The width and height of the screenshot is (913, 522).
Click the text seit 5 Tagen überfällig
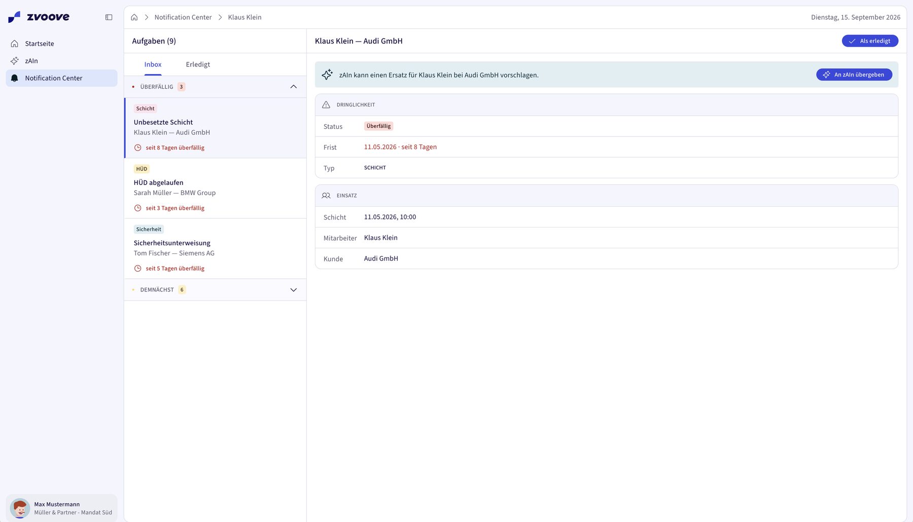(x=175, y=268)
